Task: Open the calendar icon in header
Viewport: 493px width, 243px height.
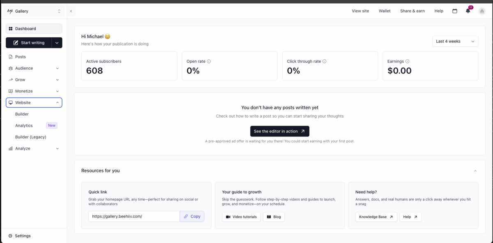Action: (x=455, y=11)
